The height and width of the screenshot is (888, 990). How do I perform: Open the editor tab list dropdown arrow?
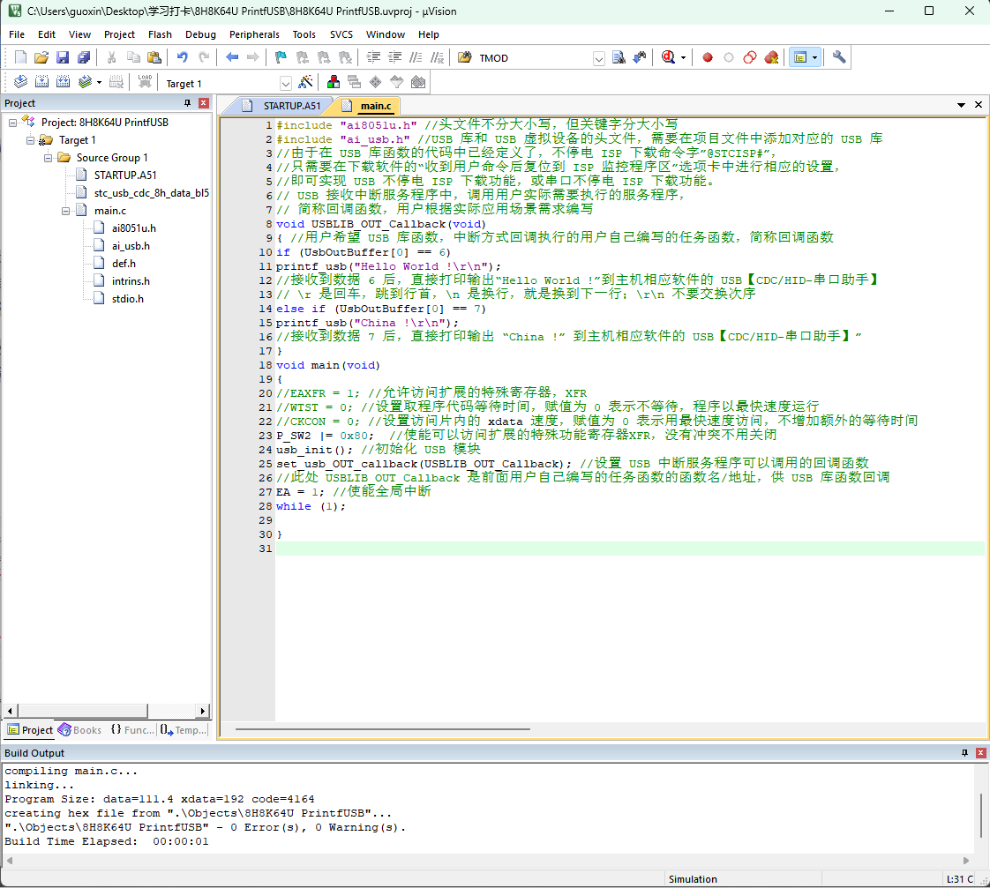click(961, 105)
